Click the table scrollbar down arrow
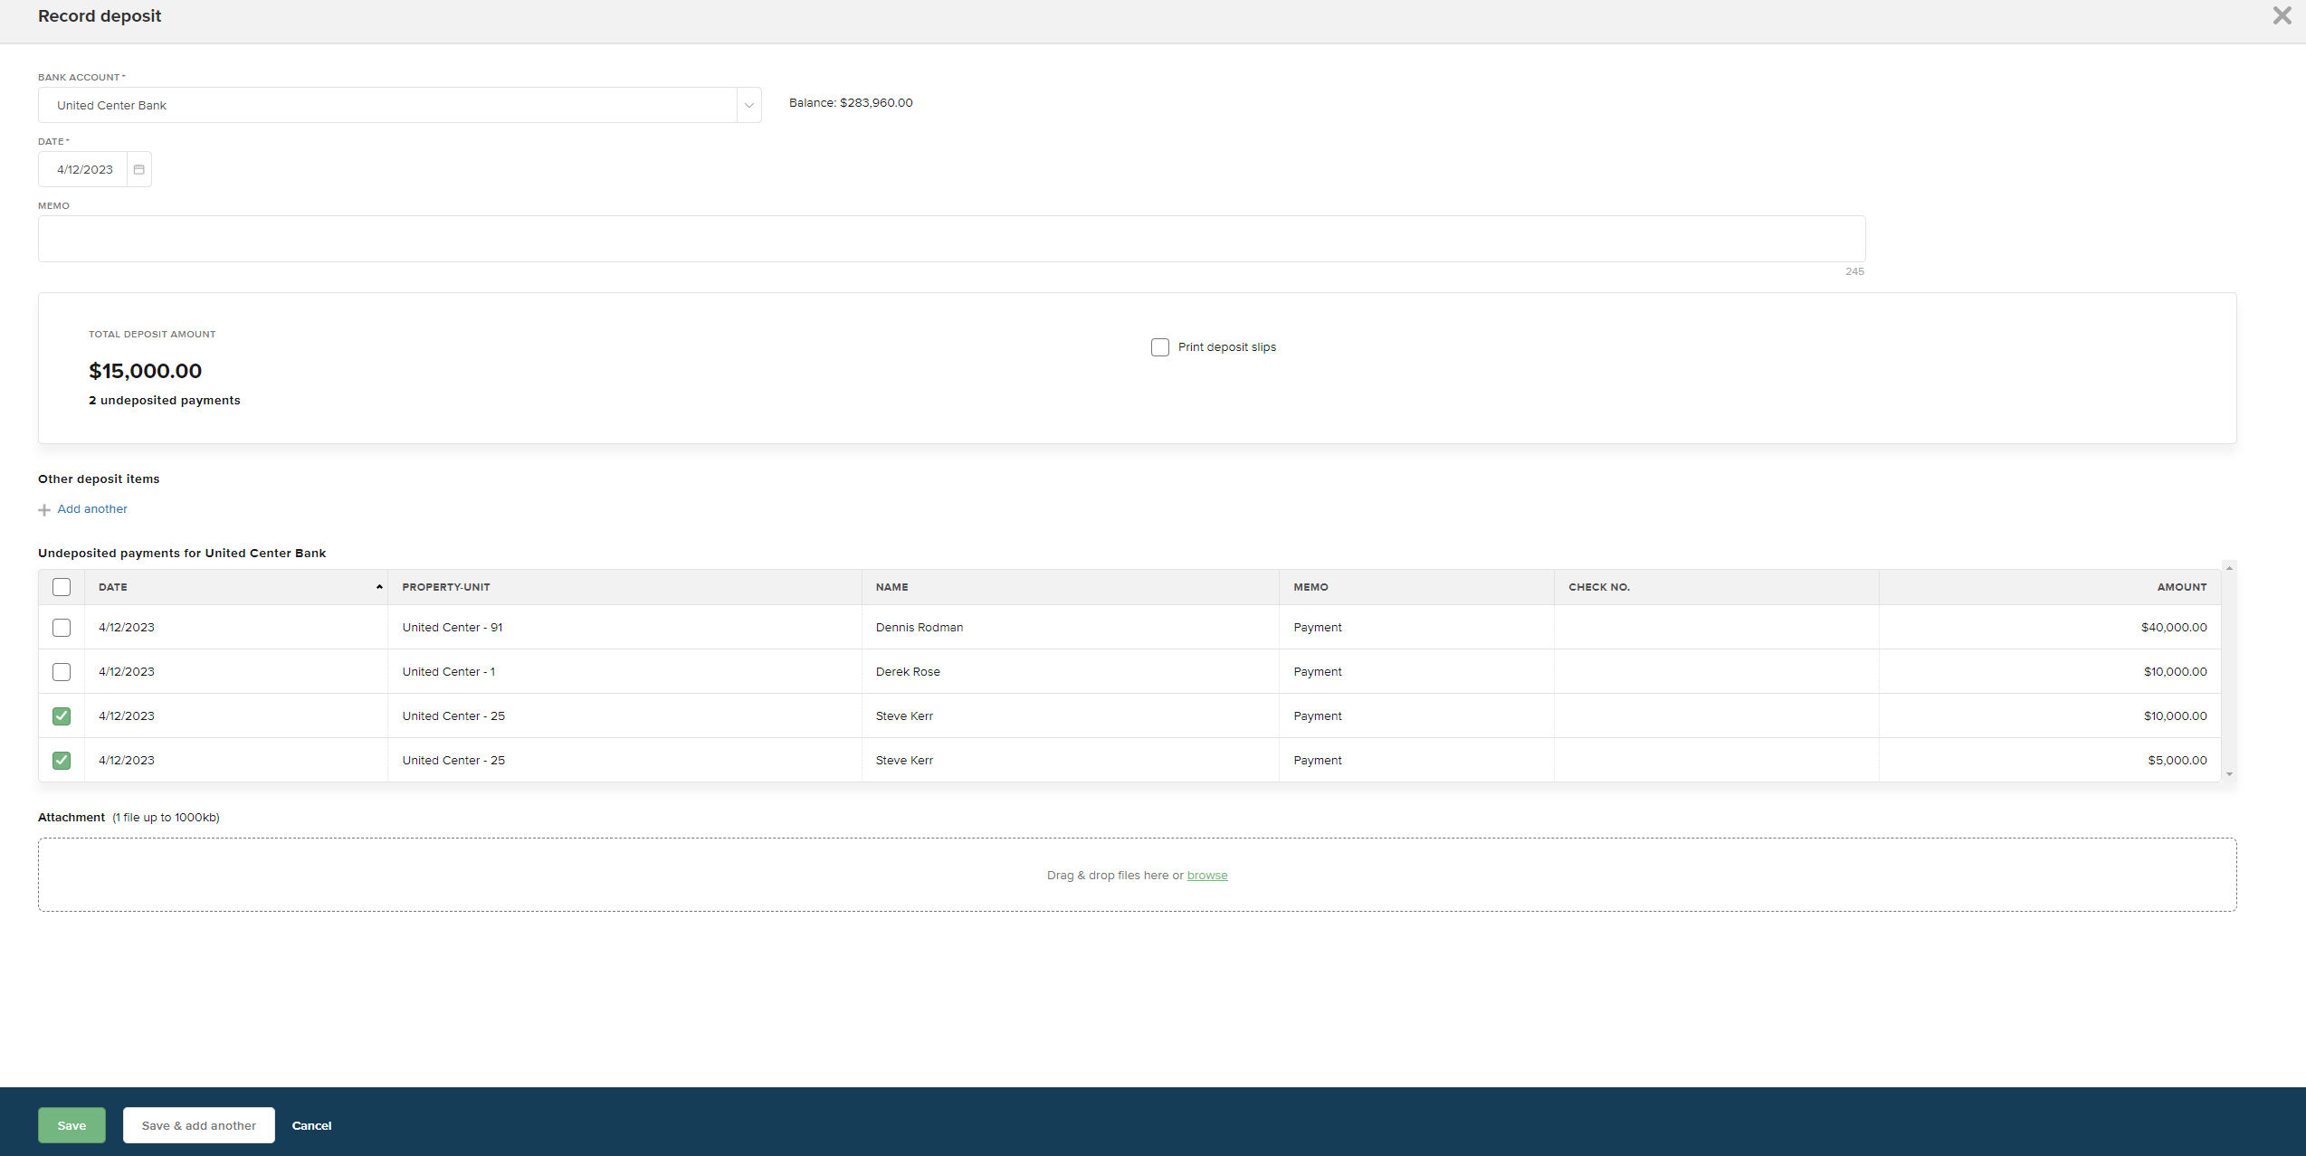The width and height of the screenshot is (2306, 1156). coord(2229,775)
